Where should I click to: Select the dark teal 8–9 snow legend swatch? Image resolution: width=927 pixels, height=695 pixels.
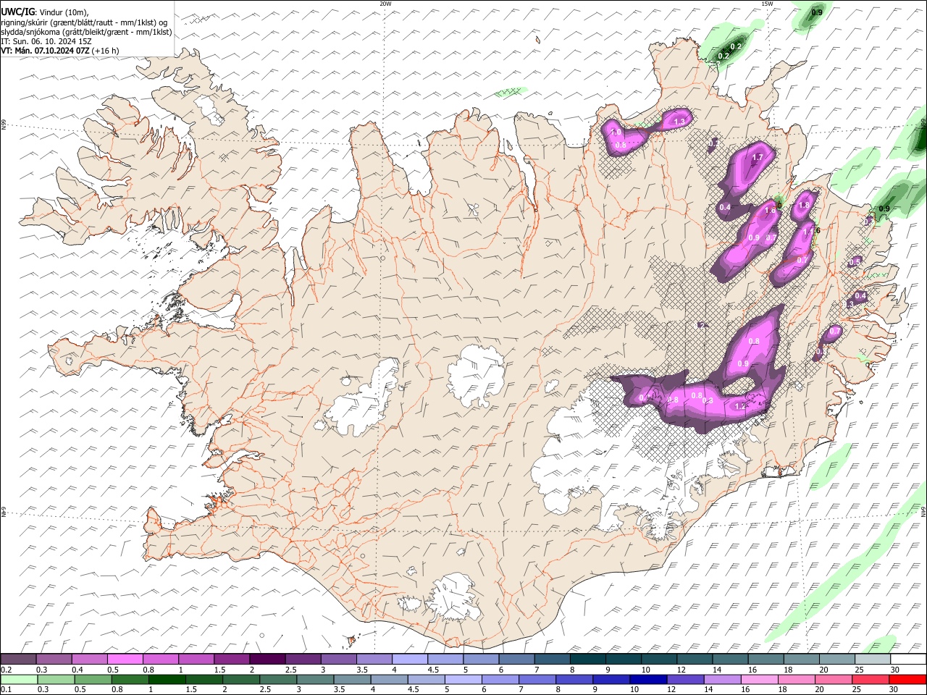[587, 660]
